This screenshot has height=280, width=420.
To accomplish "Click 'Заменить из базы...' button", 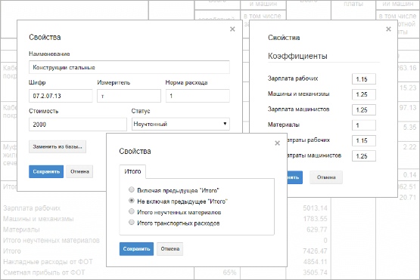I will click(58, 146).
